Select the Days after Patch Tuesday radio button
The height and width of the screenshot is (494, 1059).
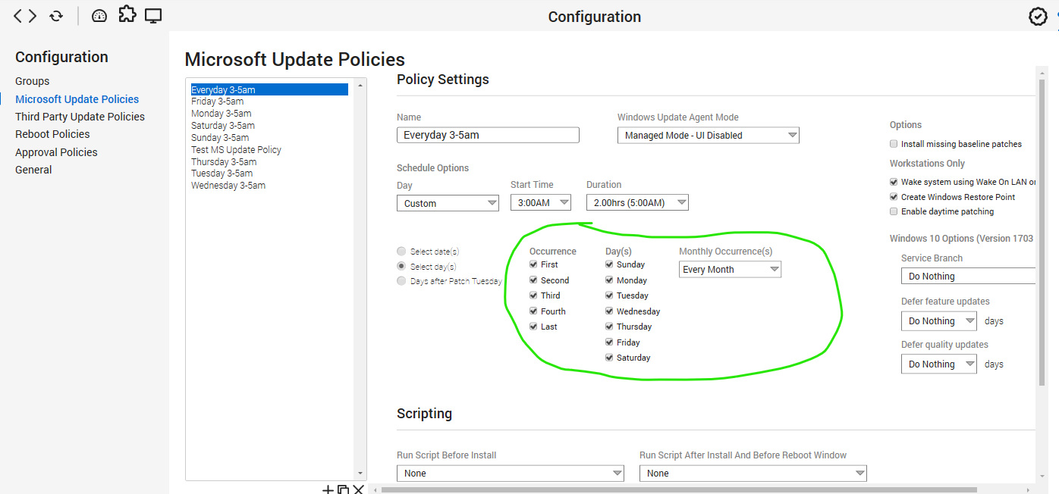pos(401,280)
